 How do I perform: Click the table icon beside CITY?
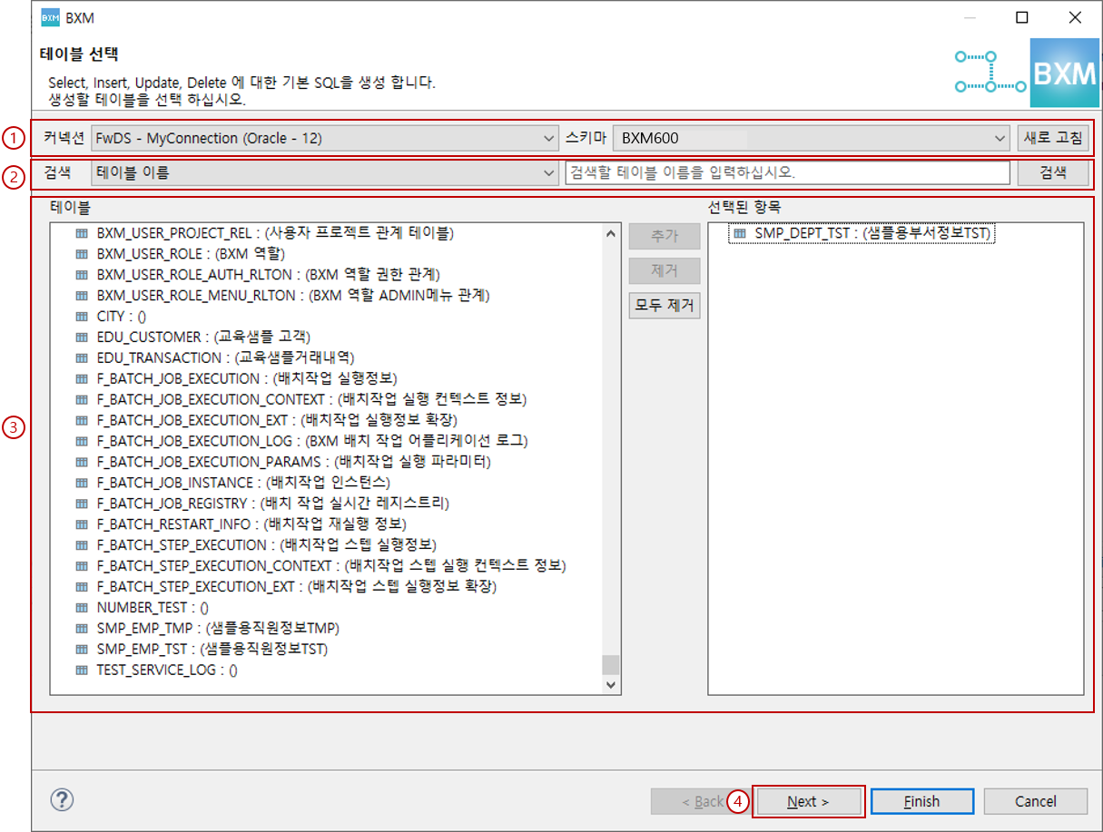click(x=83, y=317)
